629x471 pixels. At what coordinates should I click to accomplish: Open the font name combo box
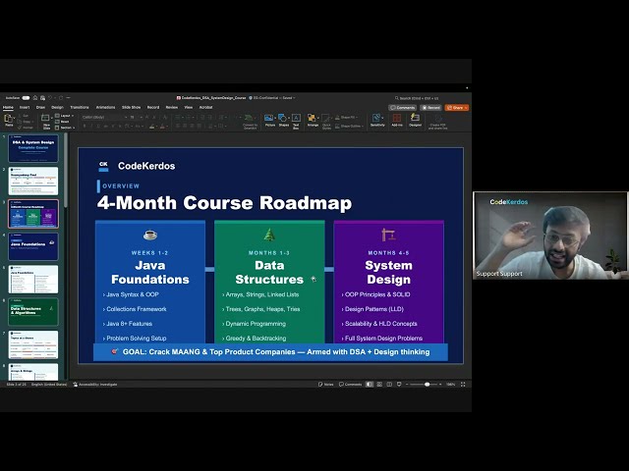tap(105, 118)
